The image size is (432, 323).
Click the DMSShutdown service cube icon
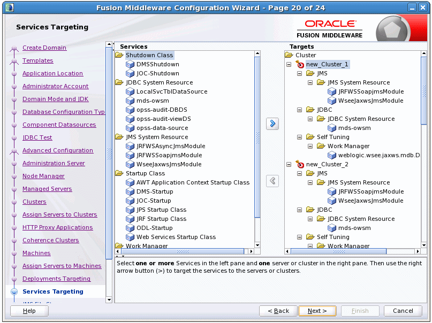[x=130, y=64]
